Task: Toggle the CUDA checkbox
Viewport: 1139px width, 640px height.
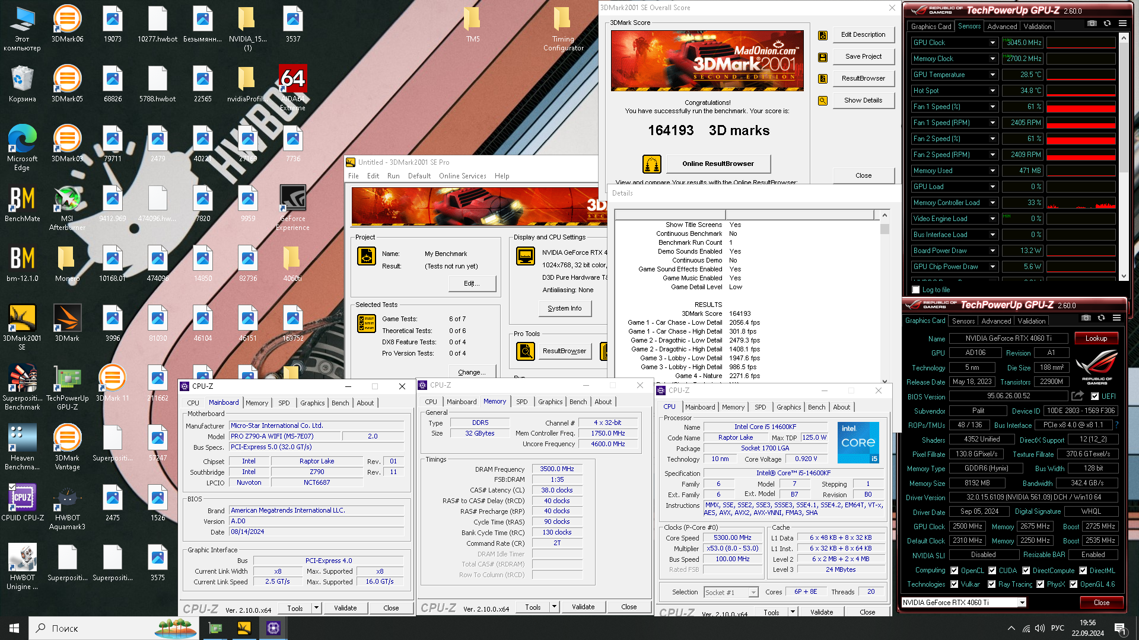Action: click(x=992, y=571)
